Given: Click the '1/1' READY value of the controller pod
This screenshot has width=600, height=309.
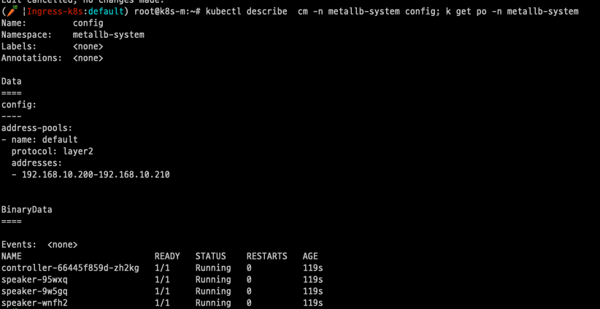Looking at the screenshot, I should click(162, 268).
